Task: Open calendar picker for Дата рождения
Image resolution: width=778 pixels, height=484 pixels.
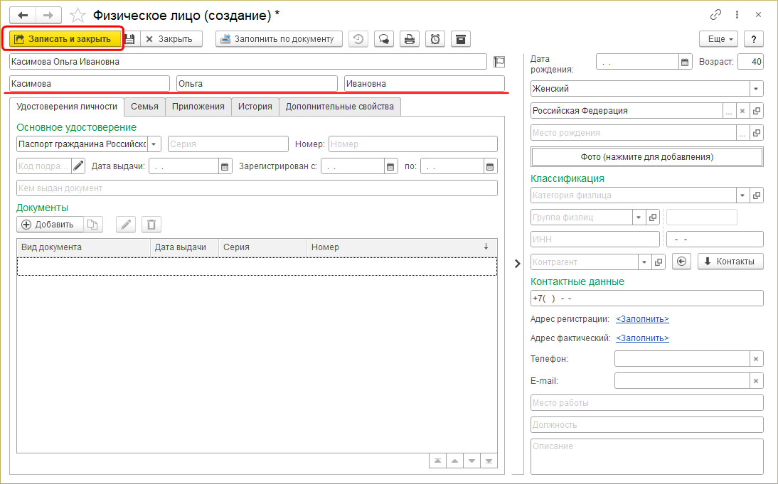Action: tap(685, 63)
